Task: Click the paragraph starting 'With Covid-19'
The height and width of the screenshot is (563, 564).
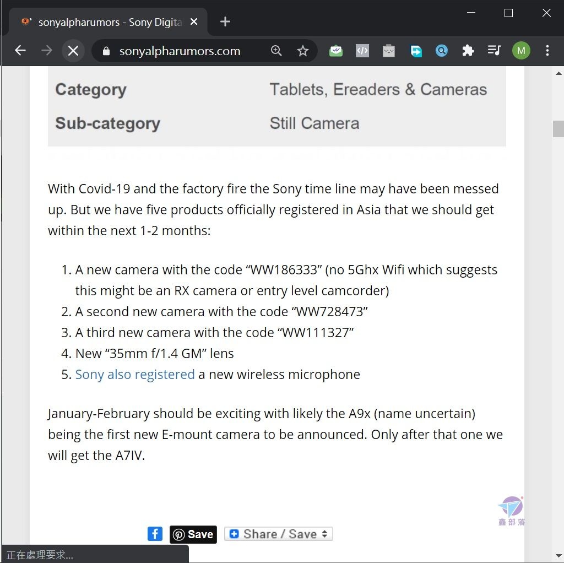Action: coord(273,210)
